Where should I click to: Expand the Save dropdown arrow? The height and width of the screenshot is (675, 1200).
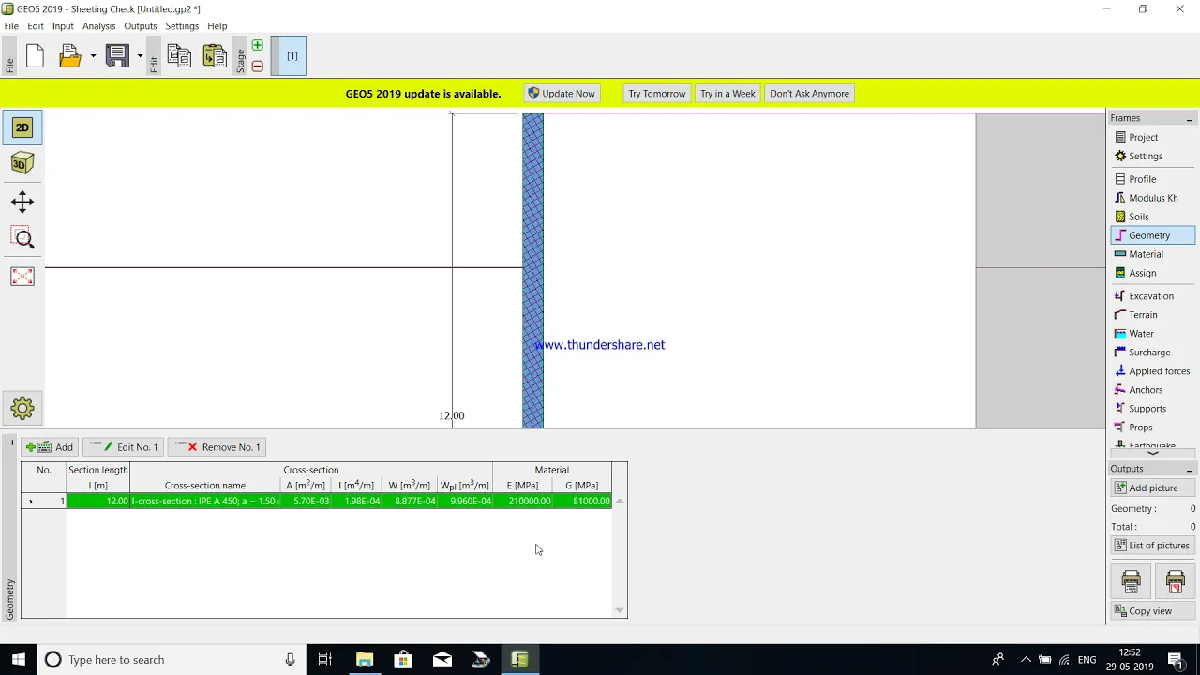[140, 56]
